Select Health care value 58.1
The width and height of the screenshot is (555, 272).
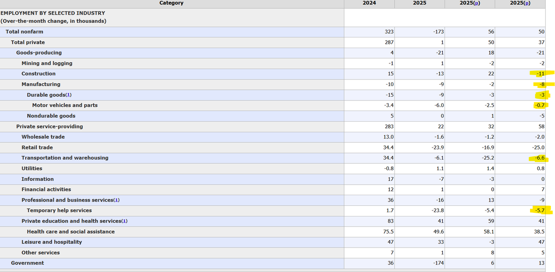click(489, 231)
